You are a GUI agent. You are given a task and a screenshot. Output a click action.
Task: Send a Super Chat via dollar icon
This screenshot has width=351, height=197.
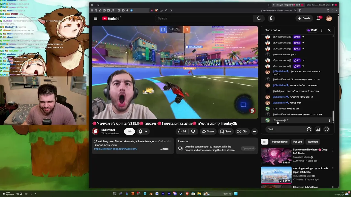coord(318,129)
